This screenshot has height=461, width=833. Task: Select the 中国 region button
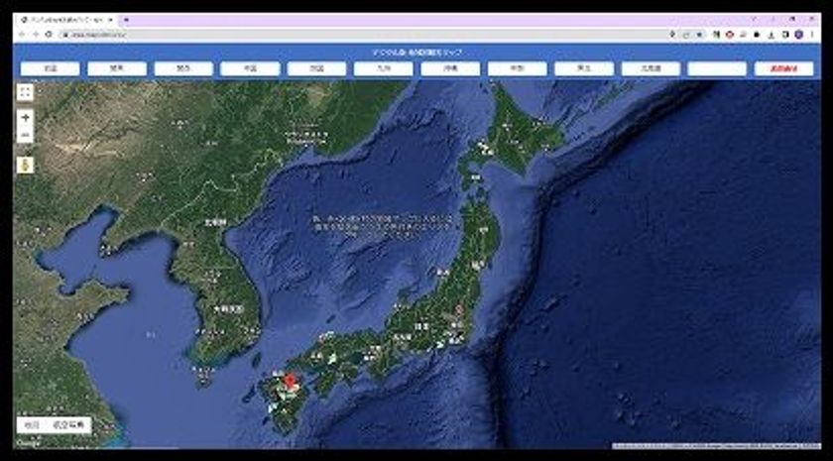pos(250,69)
